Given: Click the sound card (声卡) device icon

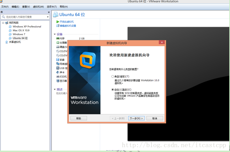Looking at the screenshot, I should 58,72.
